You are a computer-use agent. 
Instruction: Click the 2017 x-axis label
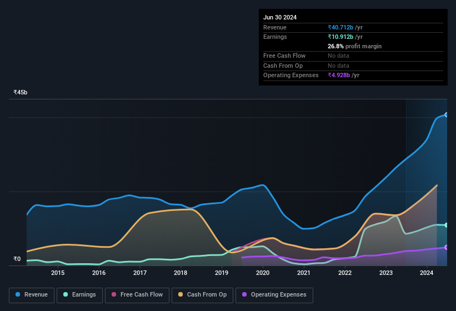(x=140, y=273)
